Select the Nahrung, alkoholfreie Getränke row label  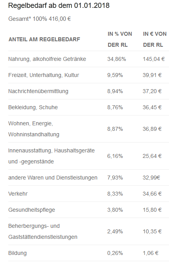click(x=47, y=59)
